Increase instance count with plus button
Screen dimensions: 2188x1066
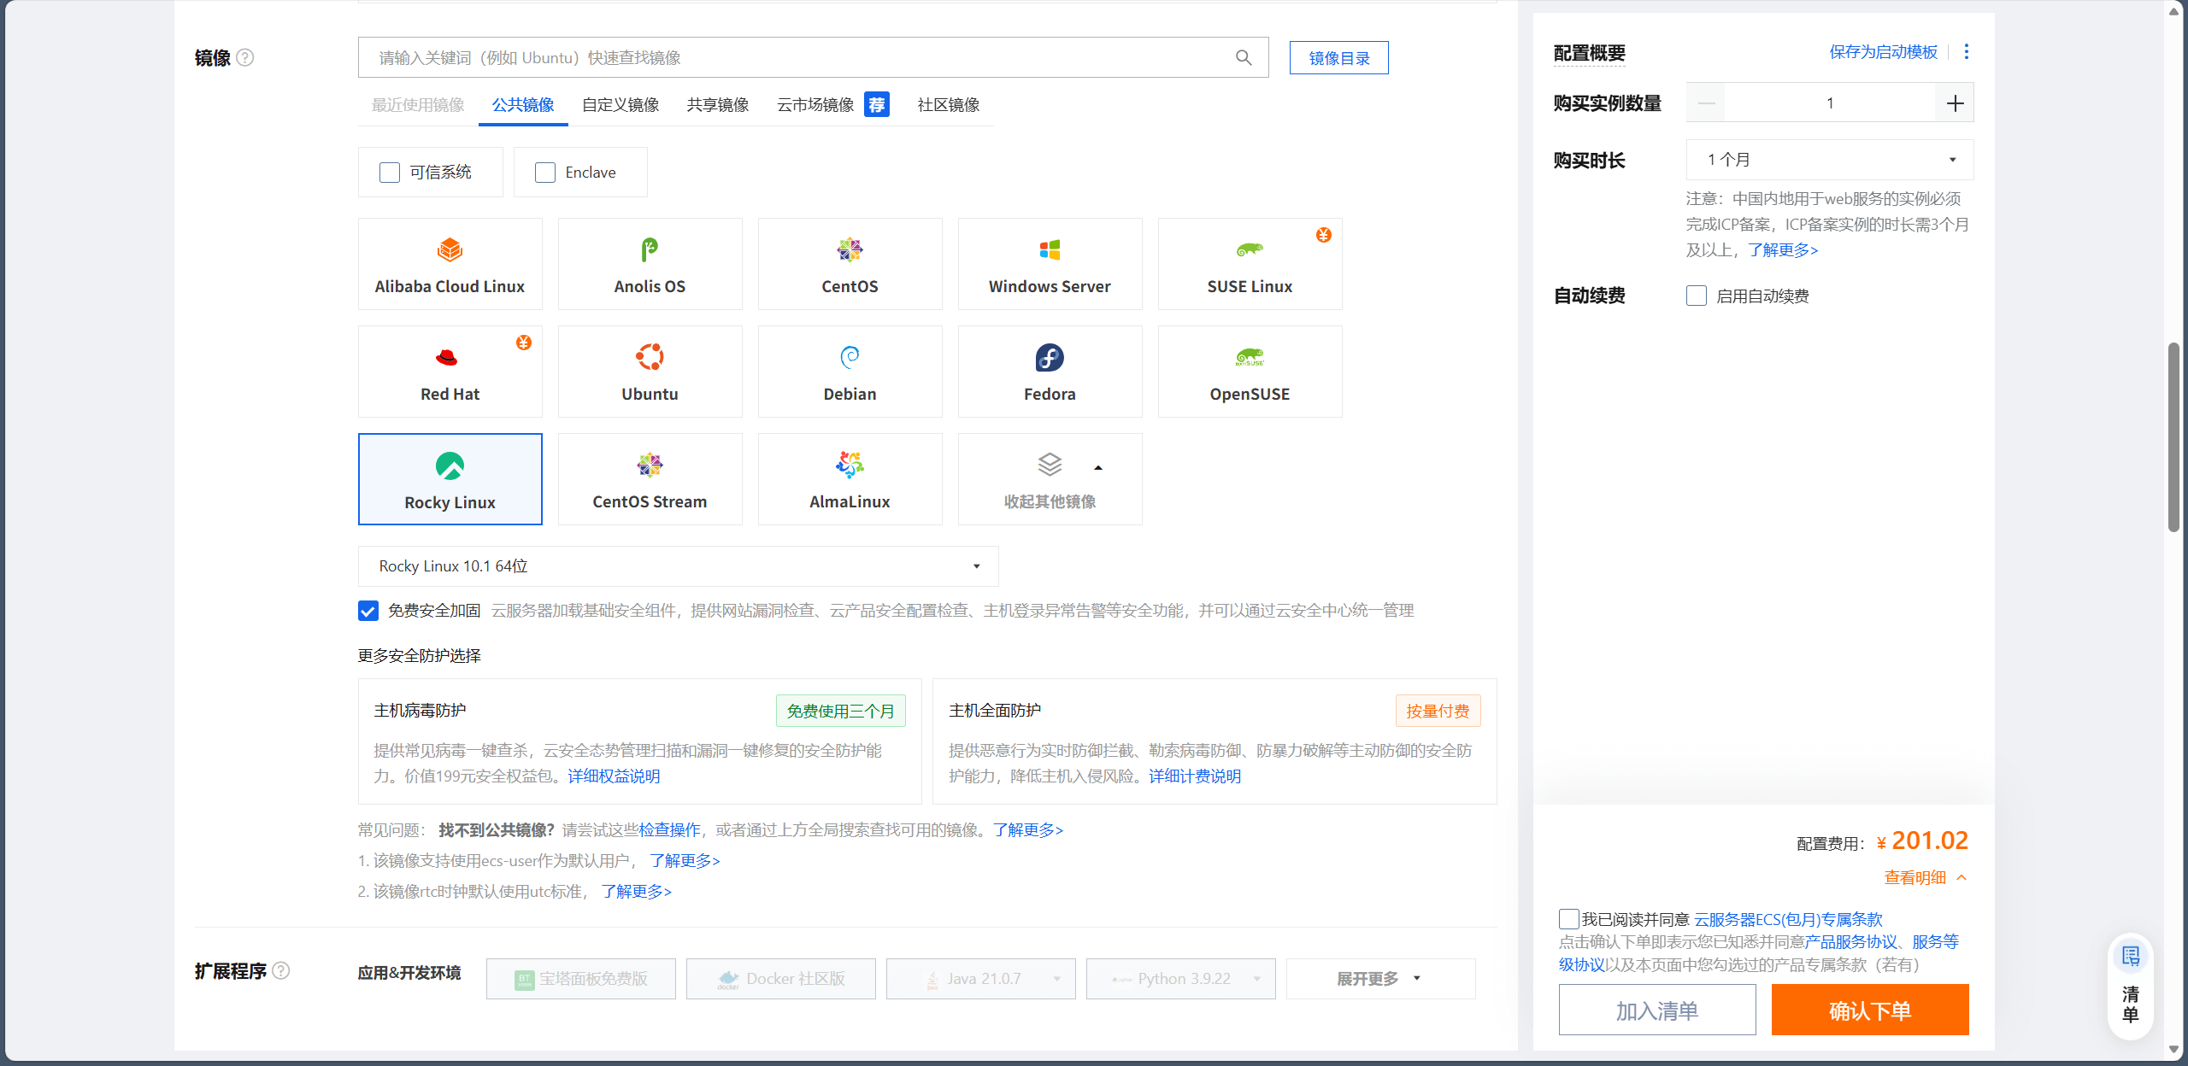[x=1955, y=103]
